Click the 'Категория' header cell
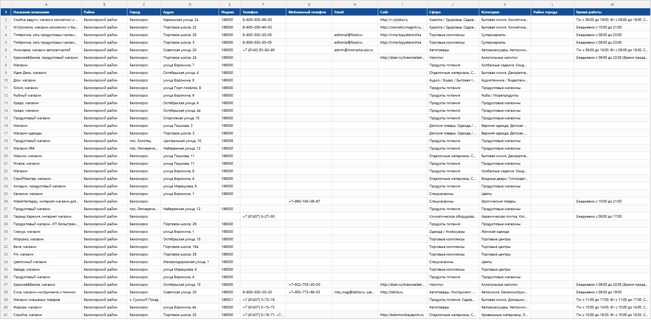This screenshot has height=325, width=651. [x=505, y=12]
